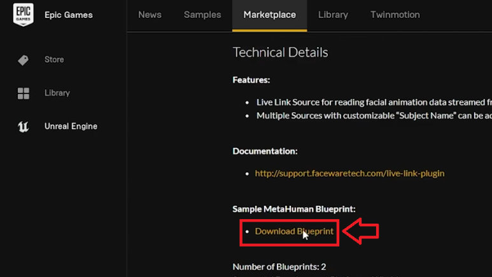492x277 pixels.
Task: Open the Twinmotion tab
Action: pos(395,15)
